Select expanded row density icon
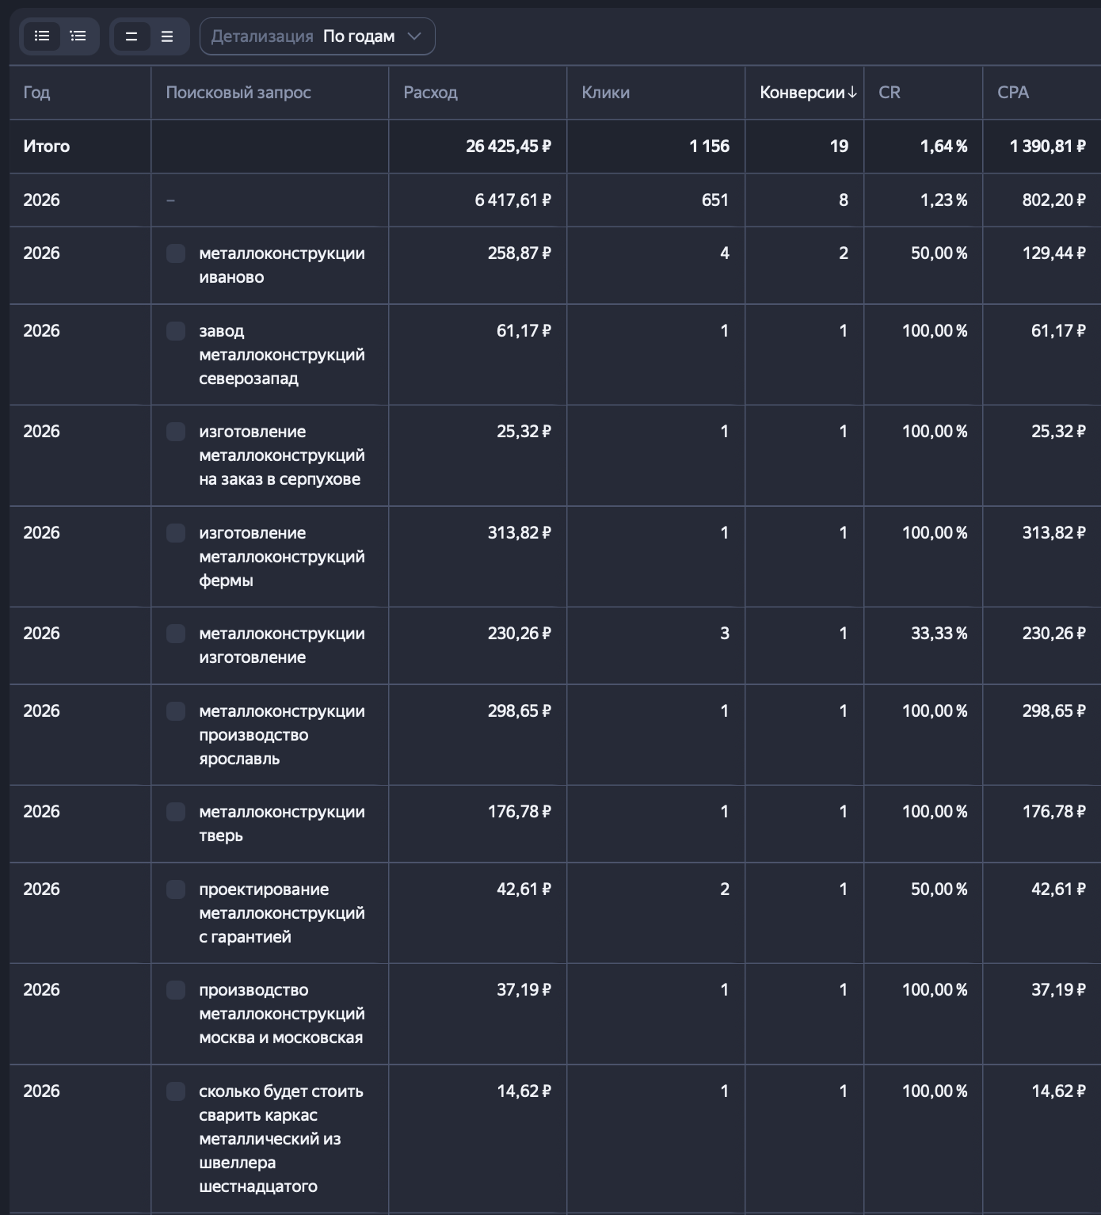 pos(167,36)
